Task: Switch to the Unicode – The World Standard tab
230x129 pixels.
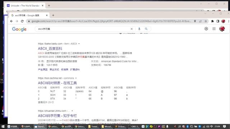Action: 25,6
